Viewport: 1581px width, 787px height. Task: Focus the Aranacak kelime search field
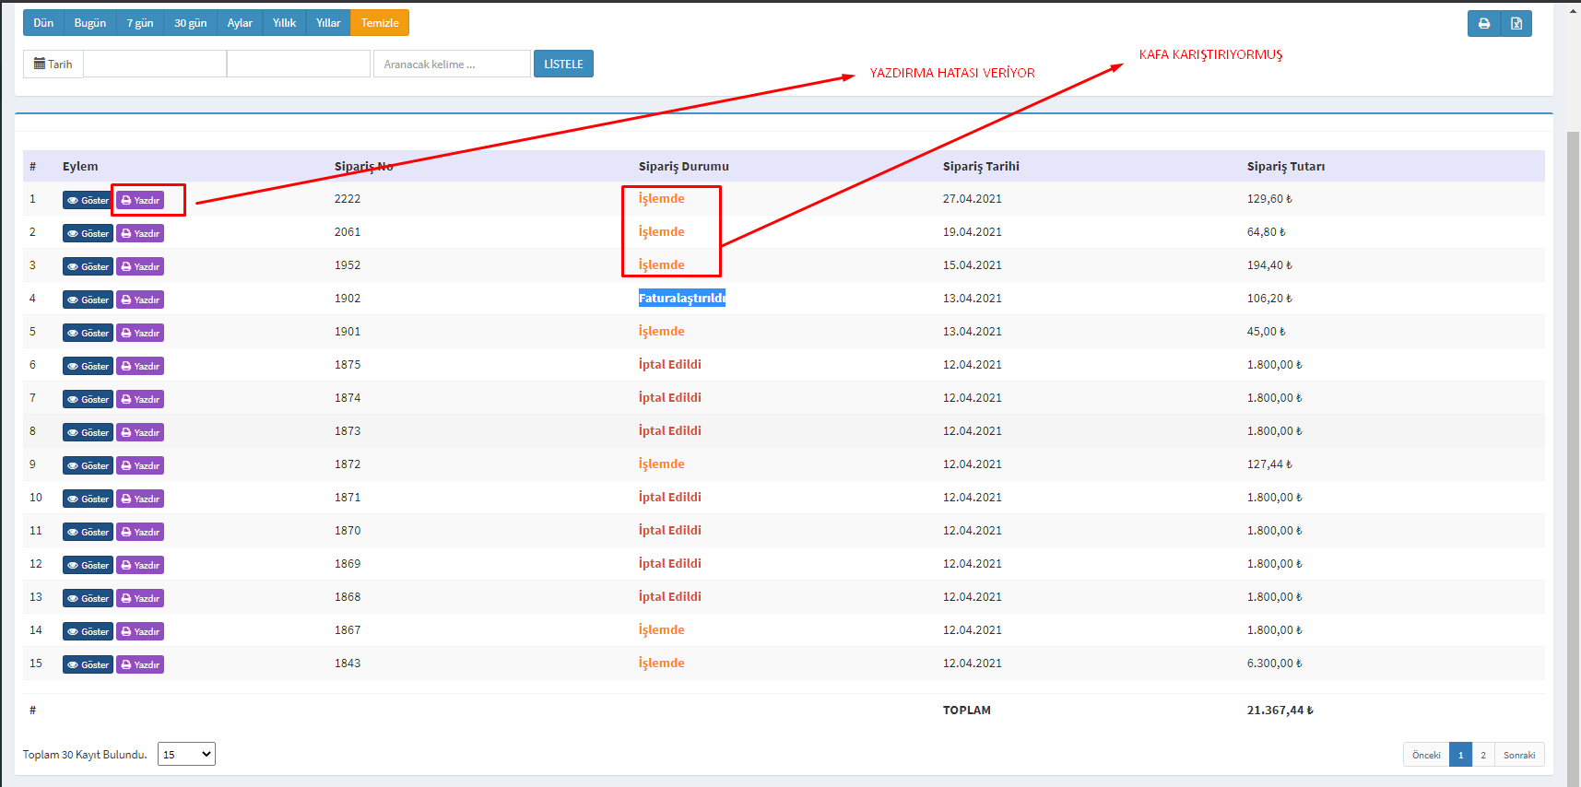[452, 65]
